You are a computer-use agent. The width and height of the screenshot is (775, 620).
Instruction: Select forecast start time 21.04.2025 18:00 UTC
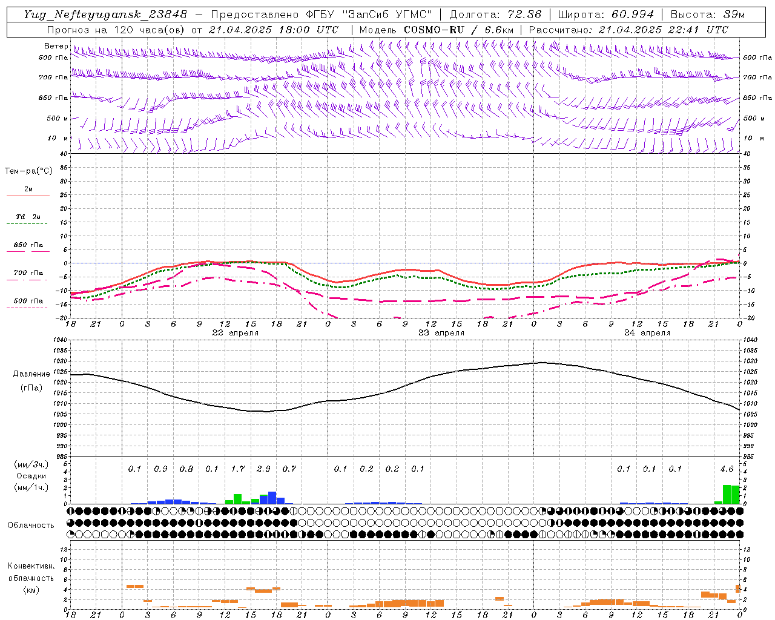click(x=273, y=30)
